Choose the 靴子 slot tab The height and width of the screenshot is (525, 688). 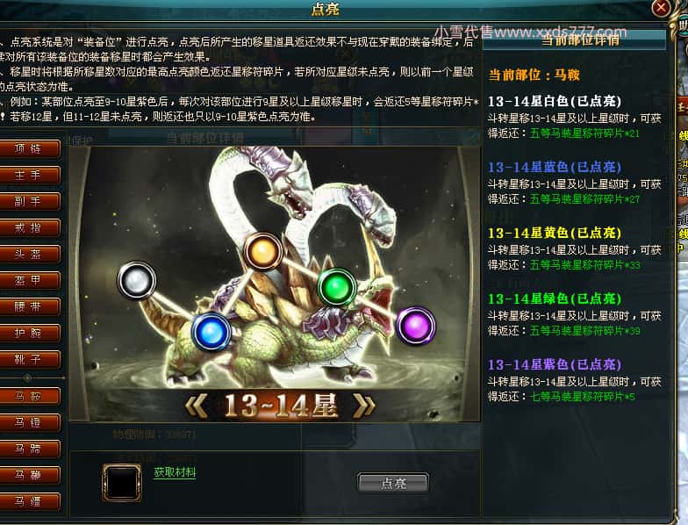point(28,359)
